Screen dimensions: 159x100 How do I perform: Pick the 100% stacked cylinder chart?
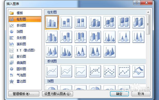(x=81, y=37)
